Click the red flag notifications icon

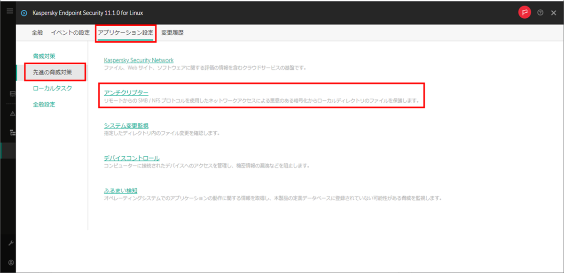click(525, 13)
